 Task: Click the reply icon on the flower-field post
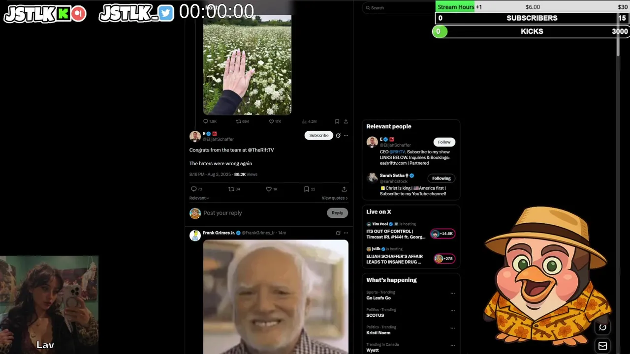click(x=206, y=121)
